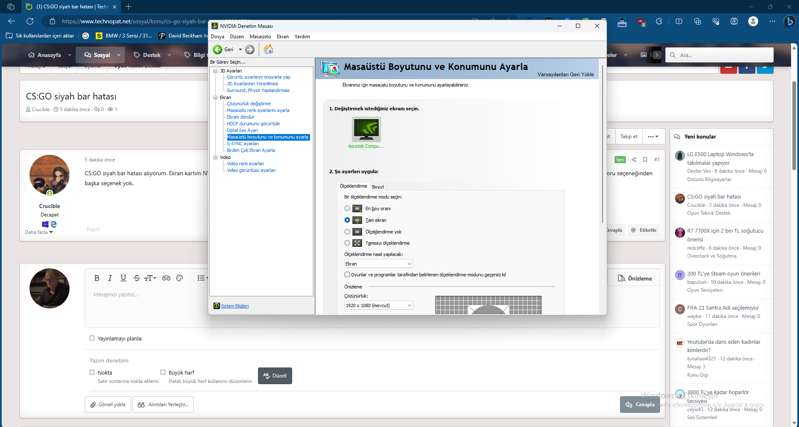Image resolution: width=799 pixels, height=427 pixels.
Task: Open the text size dropdown in editor
Action: pyautogui.click(x=150, y=278)
